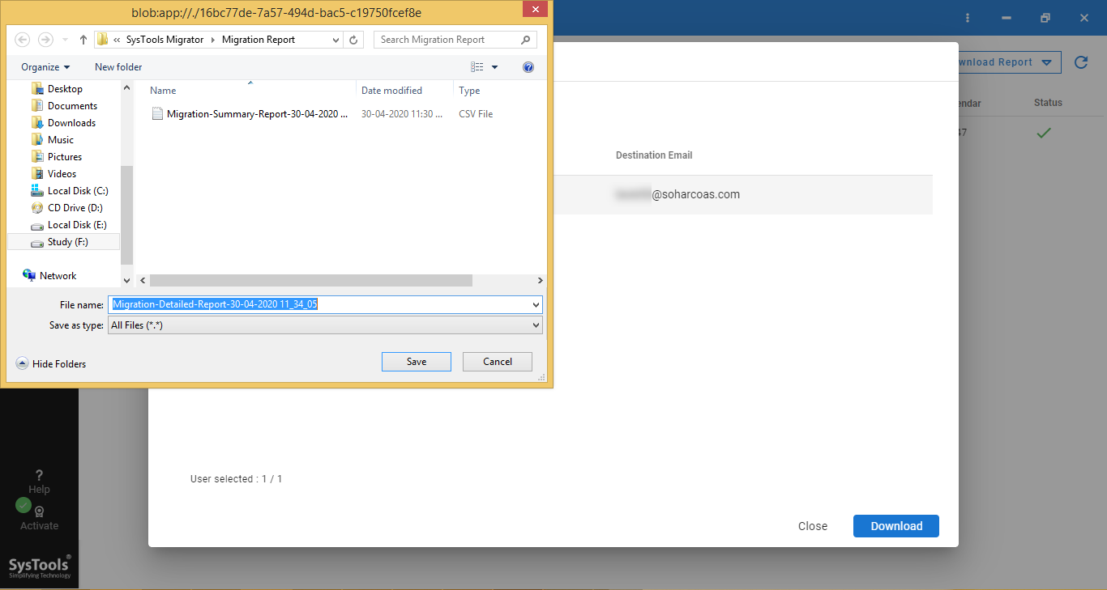Click the Search Migration Report field
This screenshot has width=1107, height=590.
tap(455, 40)
